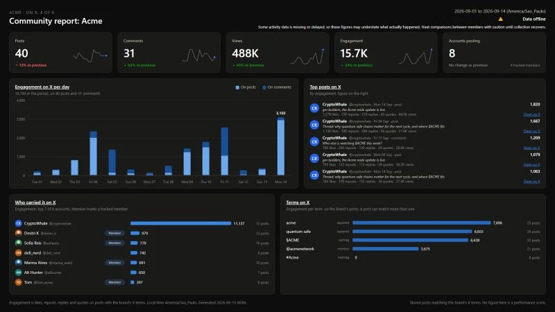Click the Thu 03 bar in engagement chart
555x312 pixels.
[x=74, y=168]
